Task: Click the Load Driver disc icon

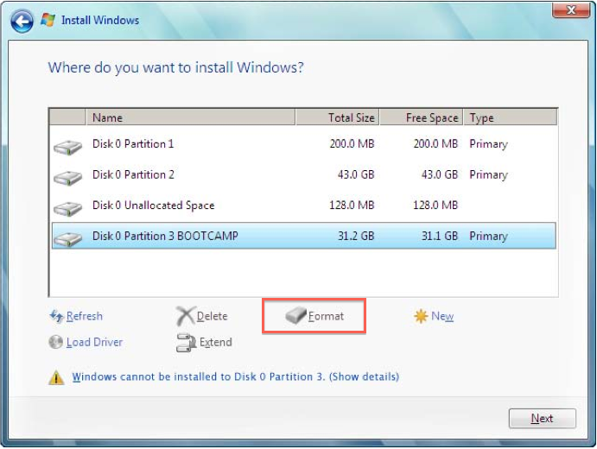Action: click(x=55, y=342)
